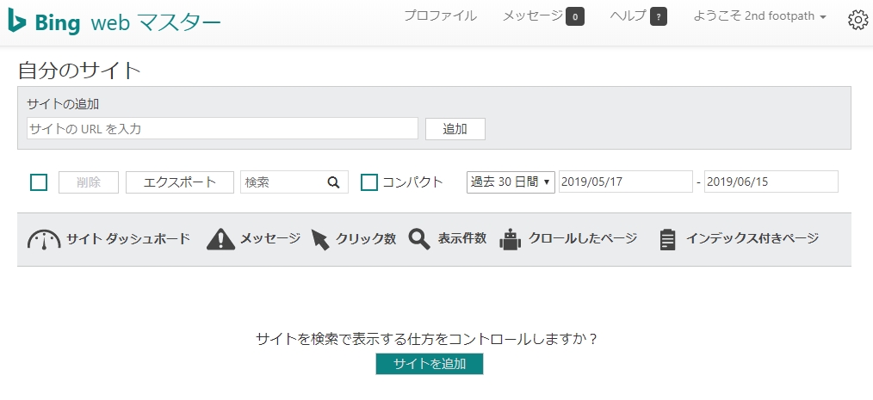Enable the コンパクト checkbox
The height and width of the screenshot is (400, 873).
click(369, 182)
